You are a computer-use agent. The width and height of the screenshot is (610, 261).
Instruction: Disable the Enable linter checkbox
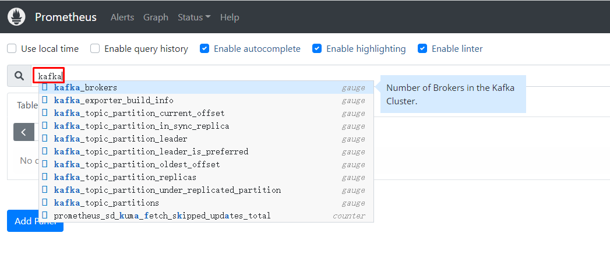pyautogui.click(x=422, y=48)
